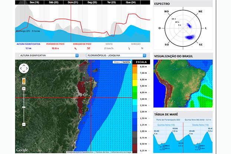Click the map zoom slider handle
This screenshot has width=231, height=154.
point(24,107)
